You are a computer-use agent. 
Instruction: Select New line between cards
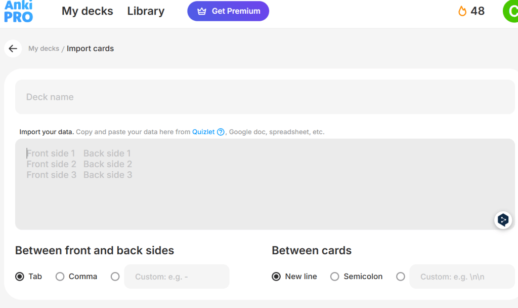[x=276, y=277]
